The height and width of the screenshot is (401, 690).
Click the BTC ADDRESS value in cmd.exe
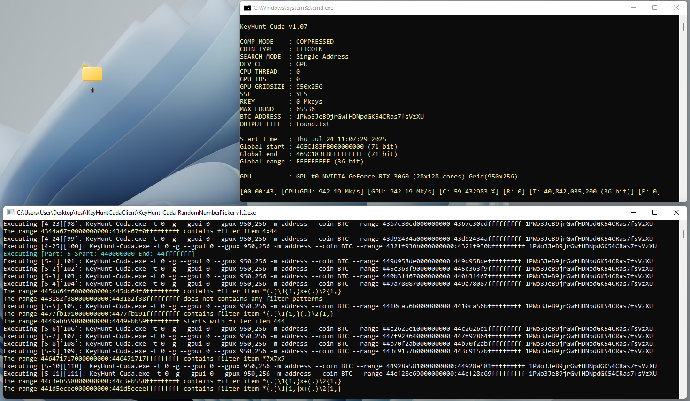coord(360,117)
